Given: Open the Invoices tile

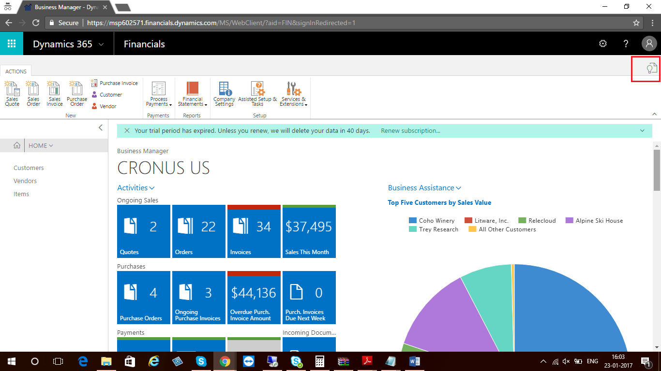Looking at the screenshot, I should pos(254,231).
